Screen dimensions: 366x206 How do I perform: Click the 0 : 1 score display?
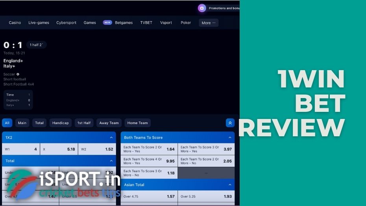pyautogui.click(x=13, y=45)
